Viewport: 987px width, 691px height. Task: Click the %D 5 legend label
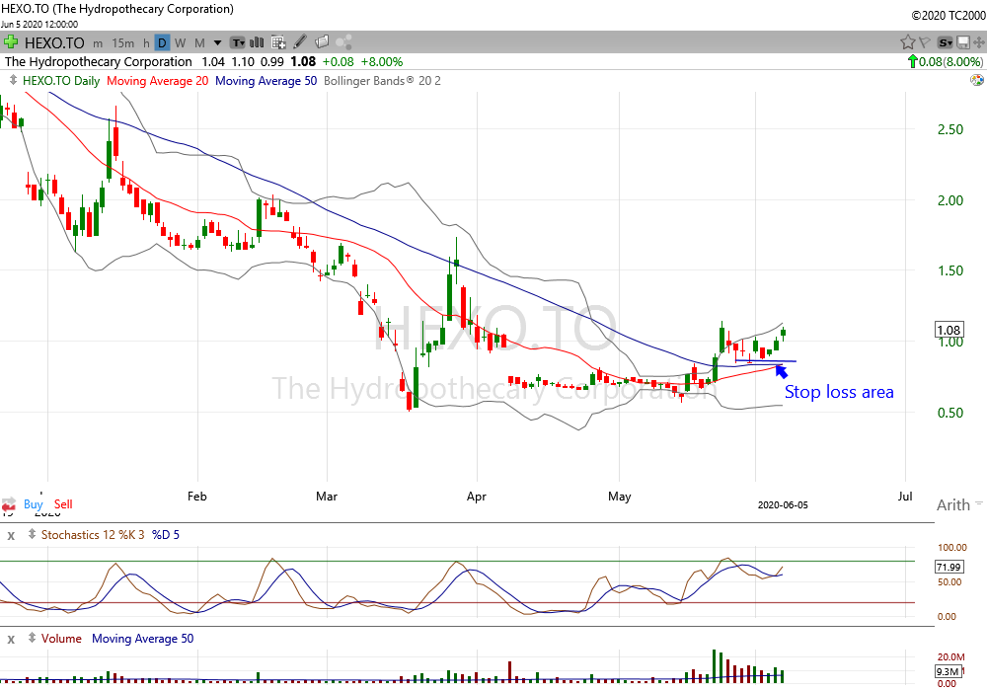click(166, 535)
